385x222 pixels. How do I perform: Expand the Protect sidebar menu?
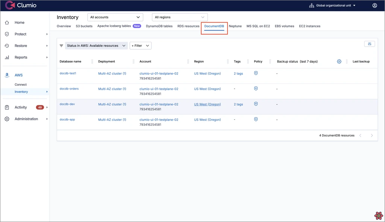(20, 34)
